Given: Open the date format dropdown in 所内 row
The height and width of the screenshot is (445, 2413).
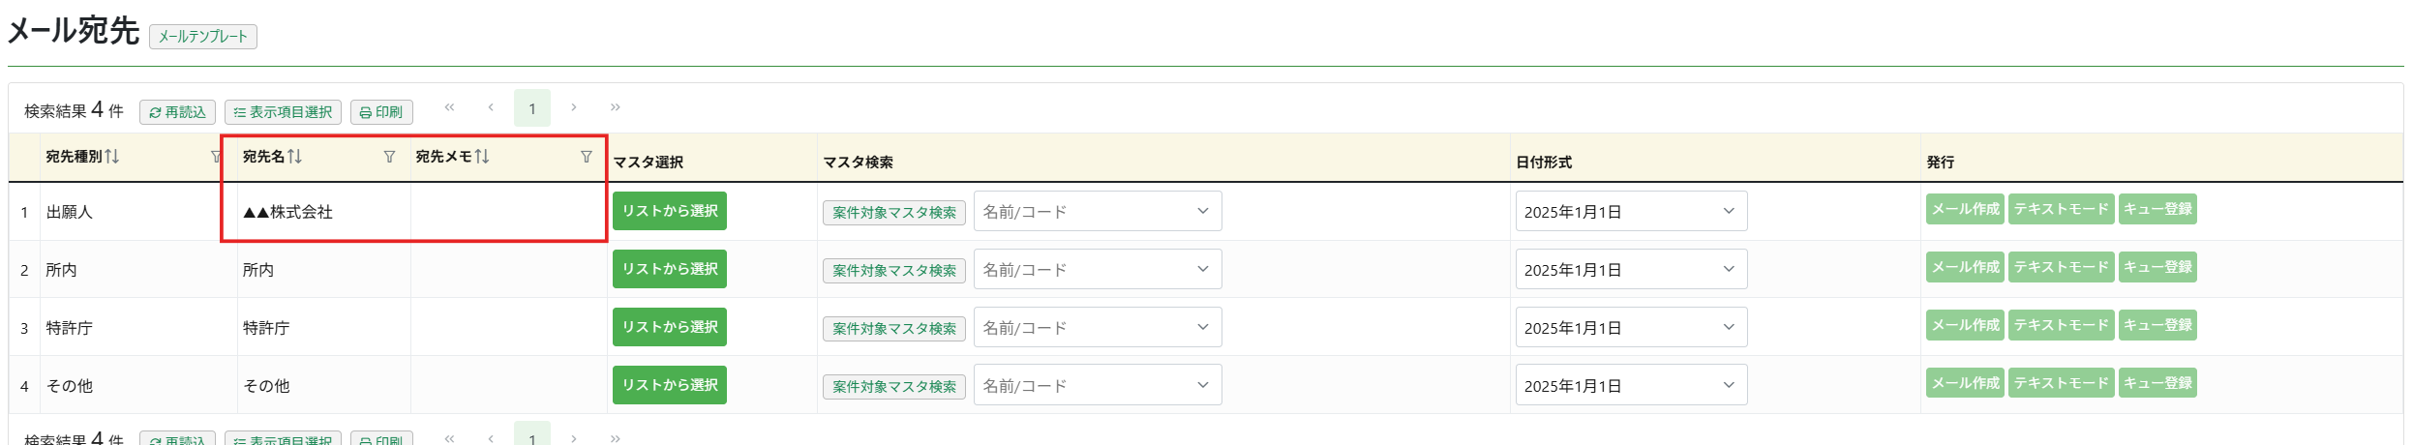Looking at the screenshot, I should click(x=1631, y=269).
